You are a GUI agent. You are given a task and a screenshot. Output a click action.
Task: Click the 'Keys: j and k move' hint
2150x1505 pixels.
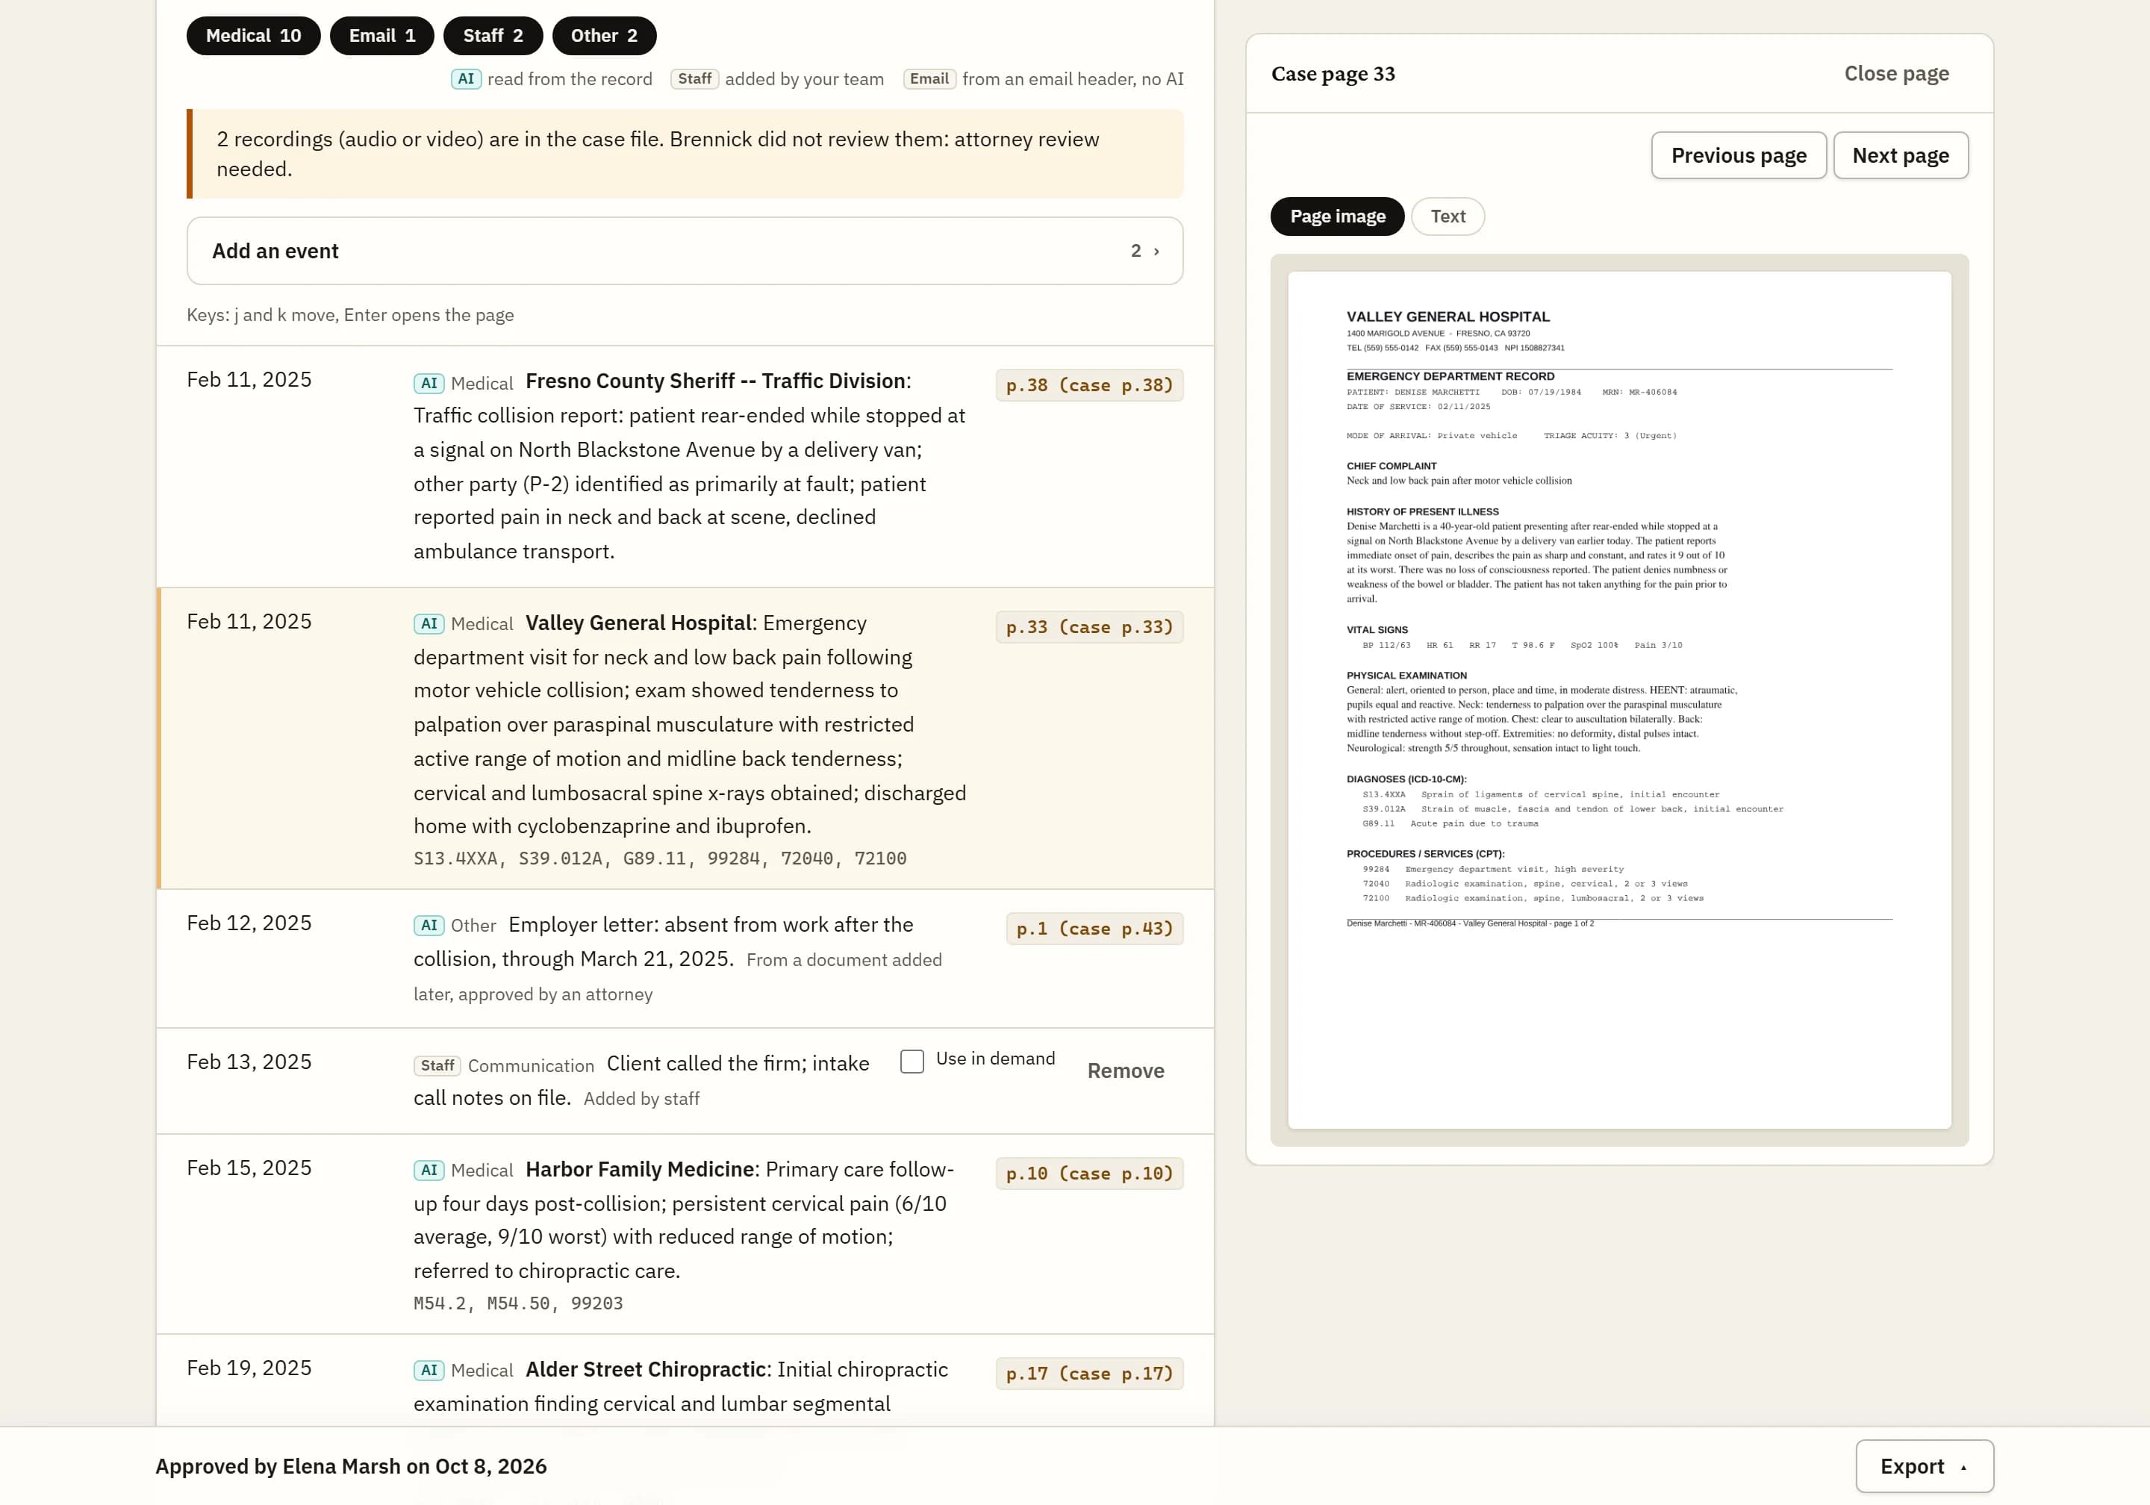[x=350, y=315]
